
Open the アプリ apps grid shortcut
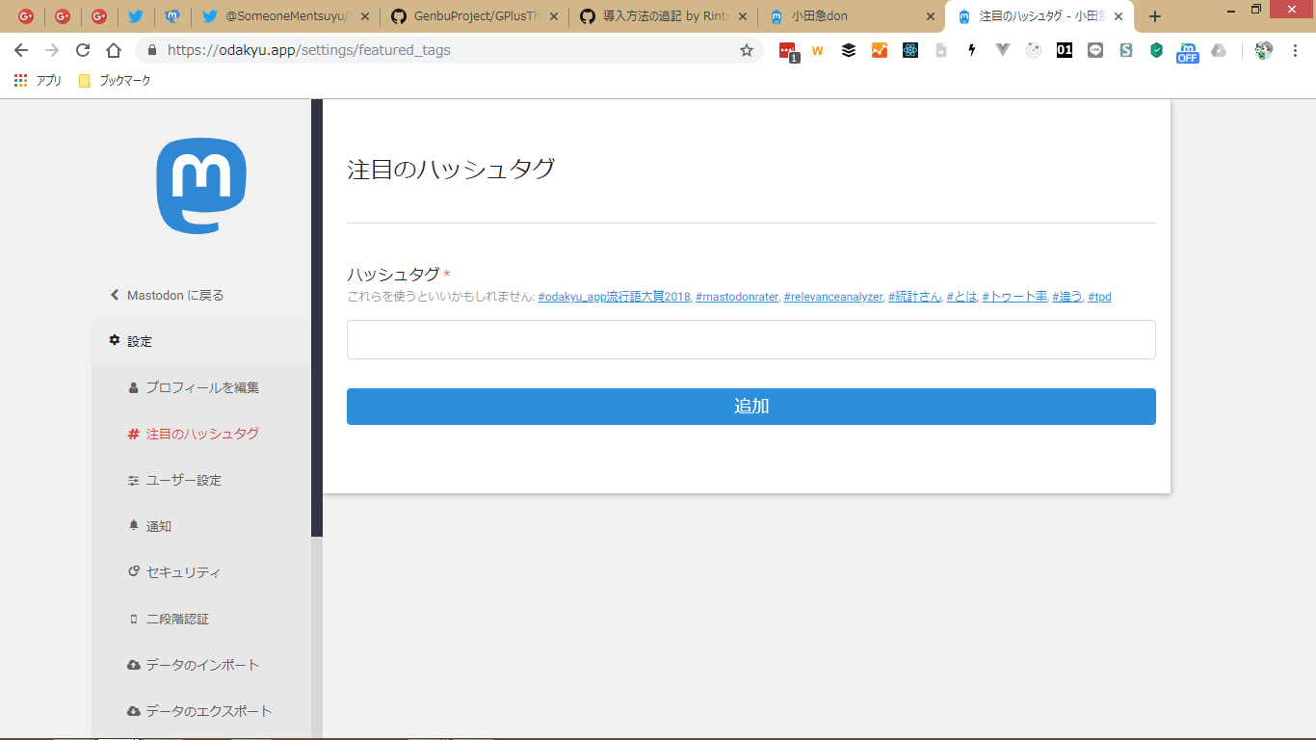click(39, 81)
